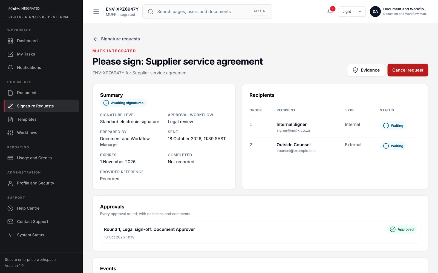Click the Legal review workflow value

coord(180,122)
